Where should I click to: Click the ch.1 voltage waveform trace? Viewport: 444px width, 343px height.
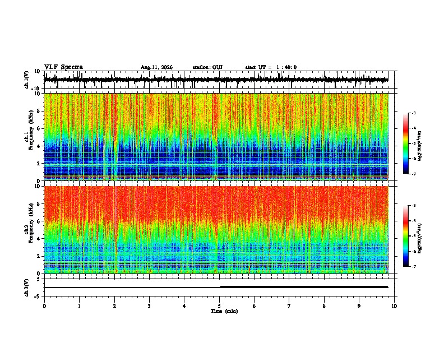coord(216,80)
